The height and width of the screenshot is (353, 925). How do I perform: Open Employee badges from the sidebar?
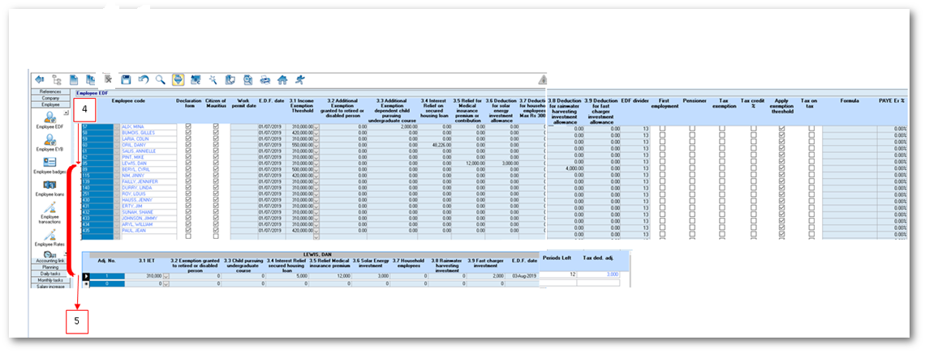[50, 165]
